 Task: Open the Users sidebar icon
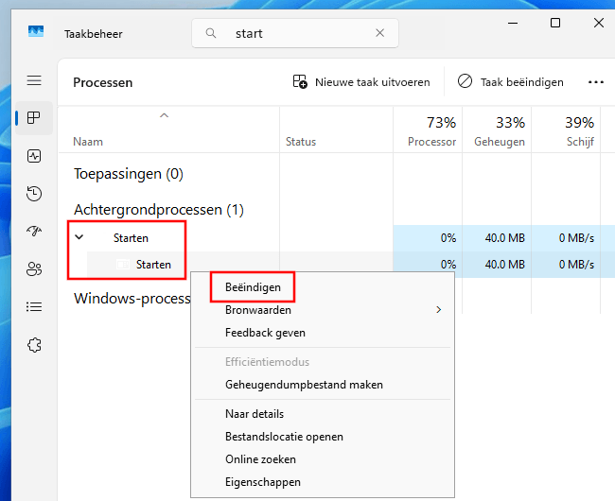coord(34,268)
